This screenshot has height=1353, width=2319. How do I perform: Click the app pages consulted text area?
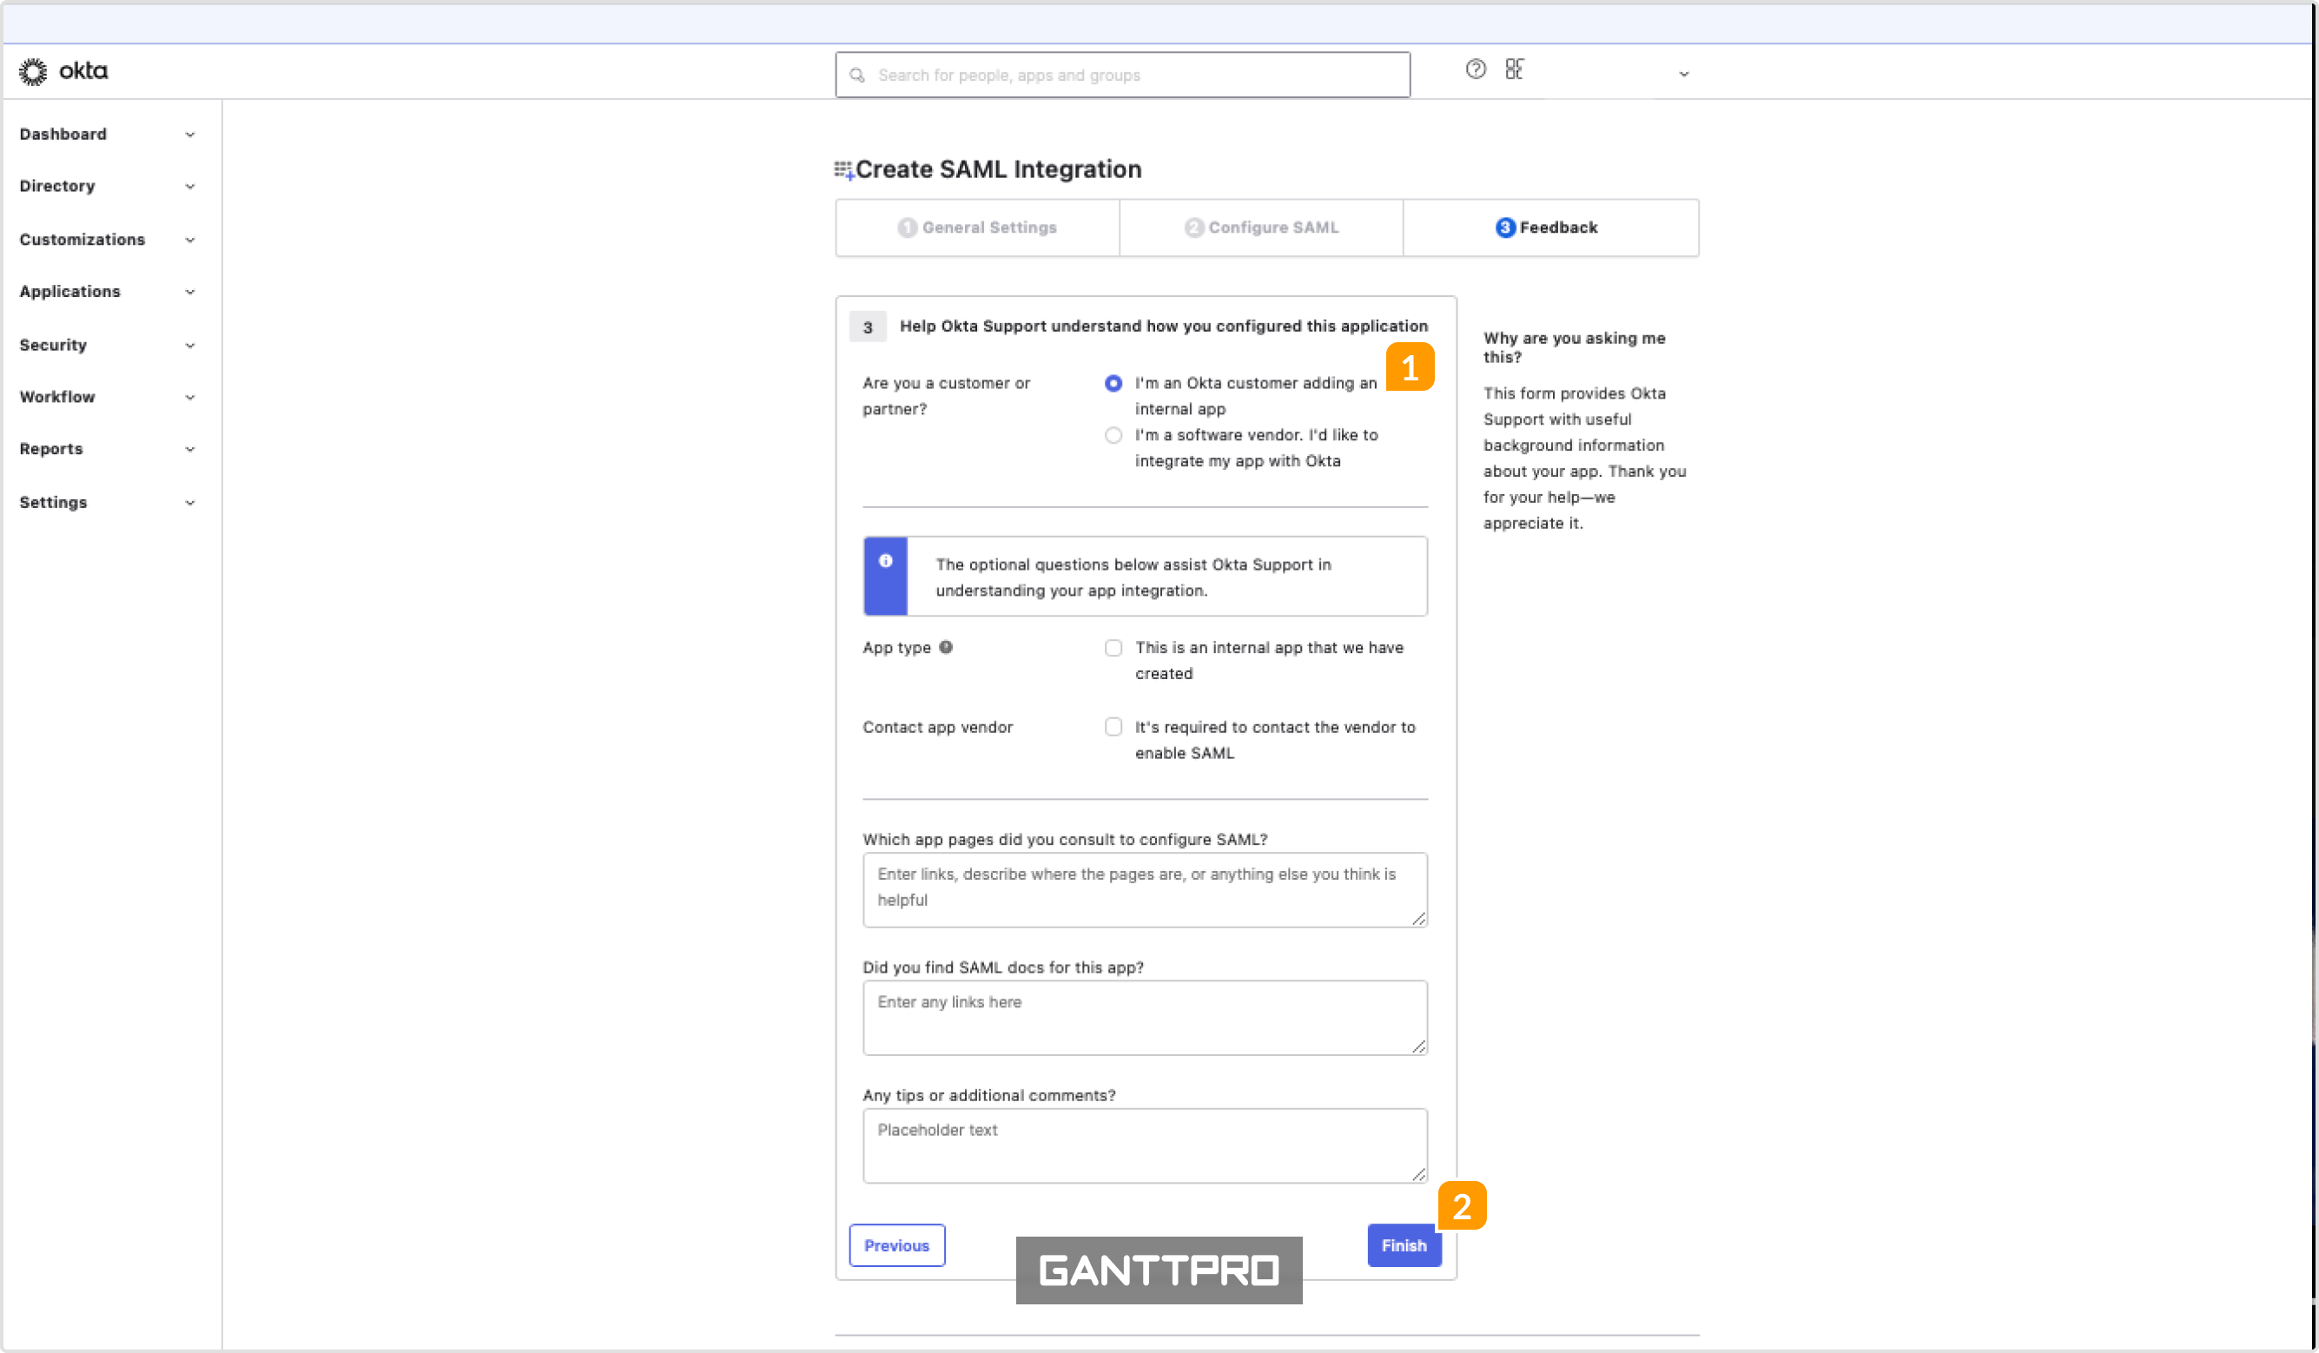click(x=1146, y=890)
